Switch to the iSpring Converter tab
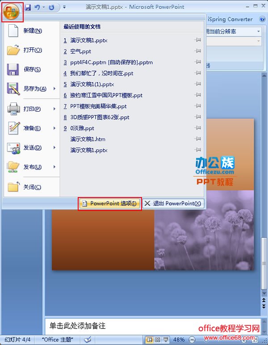 point(230,19)
